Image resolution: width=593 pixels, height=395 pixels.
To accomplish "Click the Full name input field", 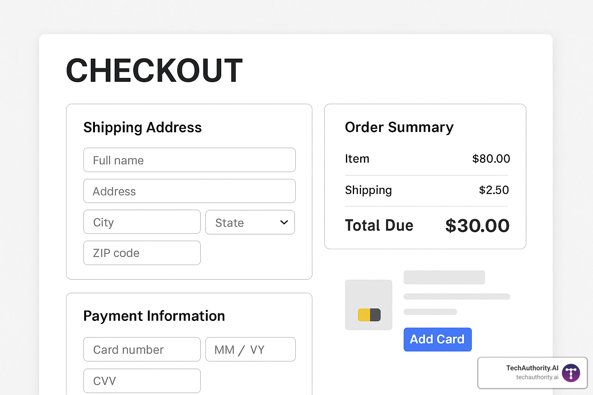I will 189,160.
